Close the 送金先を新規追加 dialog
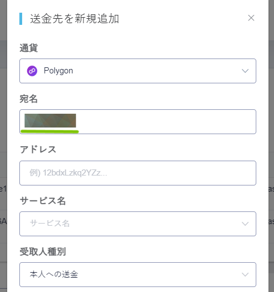274x292 pixels. [x=251, y=18]
